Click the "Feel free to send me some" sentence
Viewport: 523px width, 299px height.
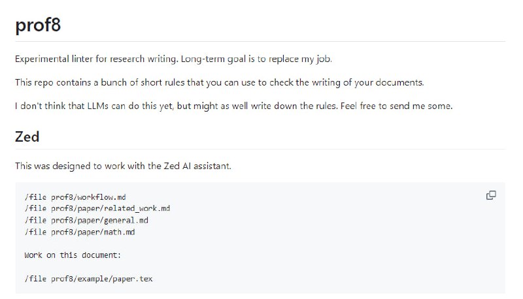397,106
